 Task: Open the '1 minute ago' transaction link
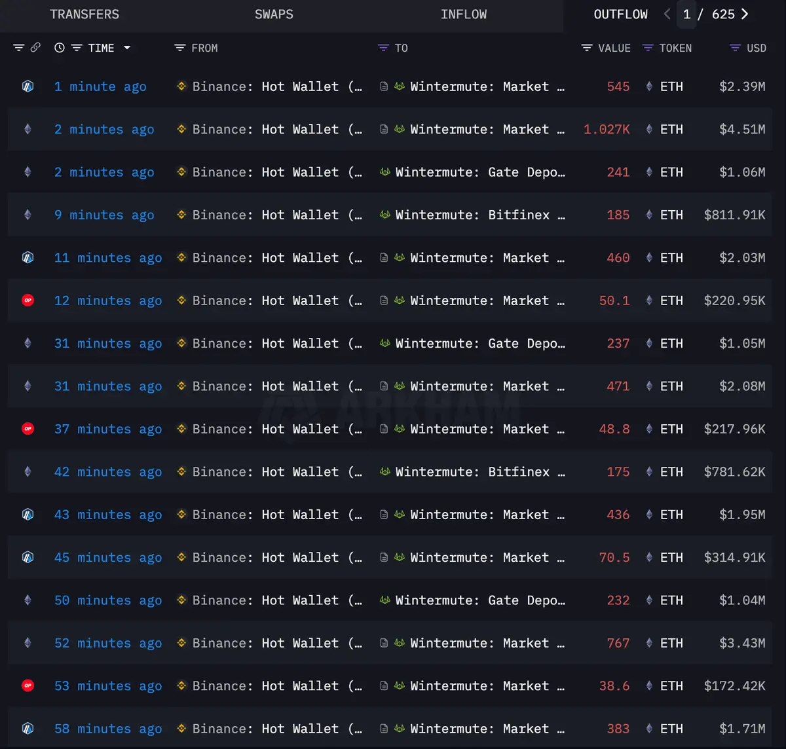coord(100,86)
